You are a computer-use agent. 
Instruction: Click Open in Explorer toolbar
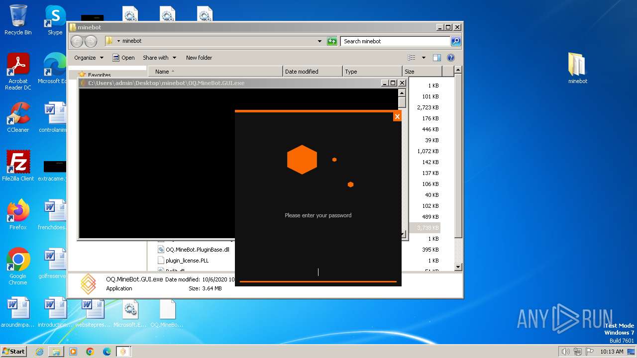[123, 58]
